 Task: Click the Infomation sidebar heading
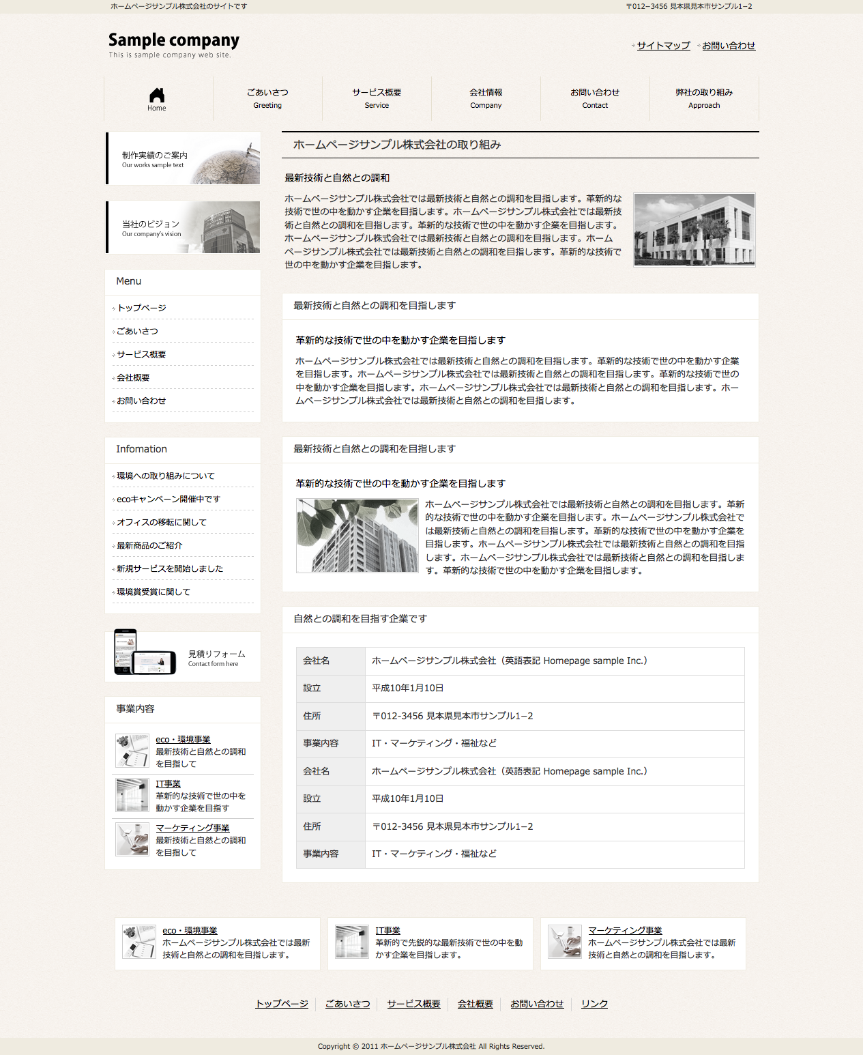point(141,449)
